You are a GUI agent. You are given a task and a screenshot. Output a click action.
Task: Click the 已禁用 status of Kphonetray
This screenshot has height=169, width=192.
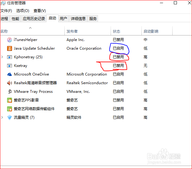(x=118, y=57)
